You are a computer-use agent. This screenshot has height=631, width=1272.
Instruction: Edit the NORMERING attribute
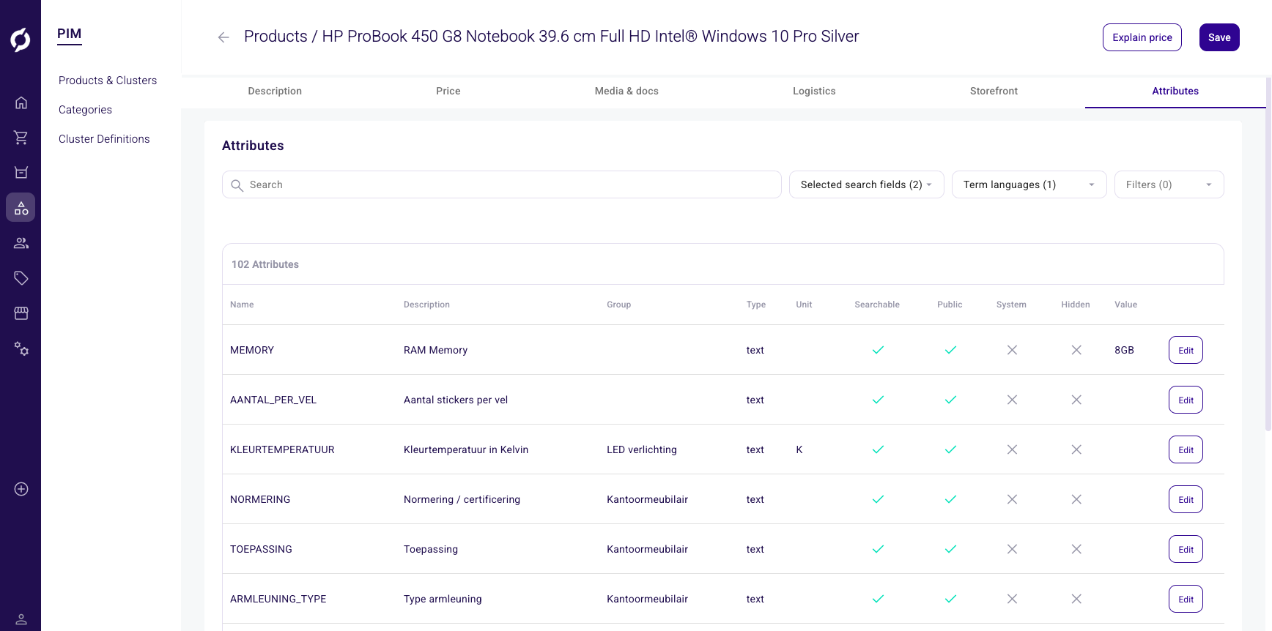point(1186,499)
